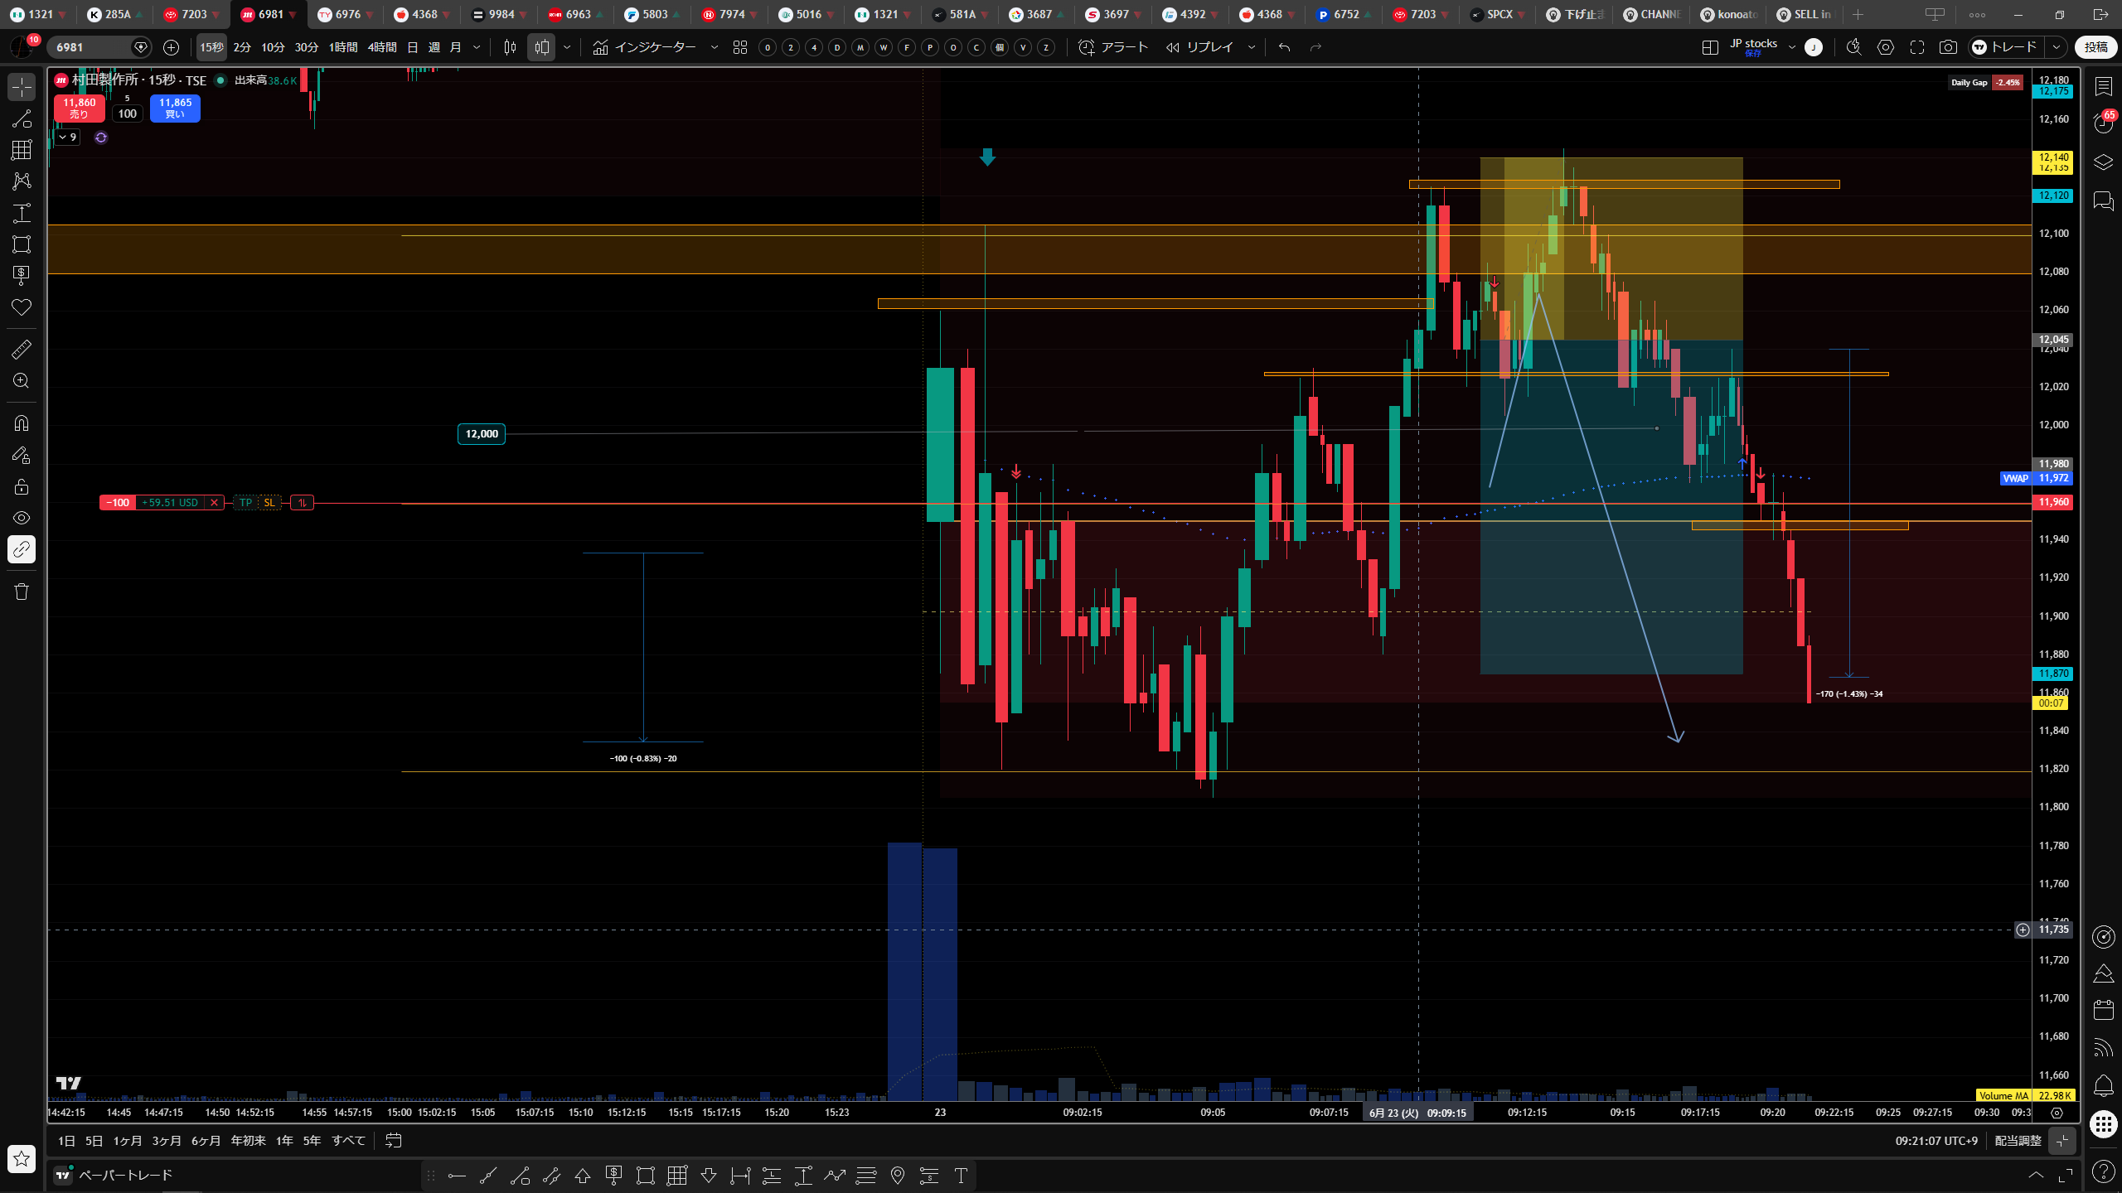Select the 30分 timeframe
The width and height of the screenshot is (2122, 1193).
tap(306, 47)
